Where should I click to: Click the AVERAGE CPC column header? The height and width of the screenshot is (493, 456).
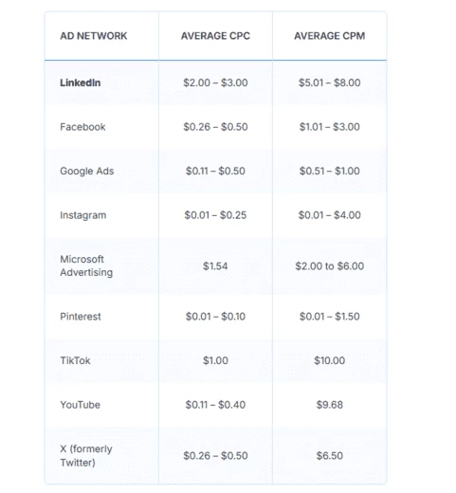(x=215, y=36)
